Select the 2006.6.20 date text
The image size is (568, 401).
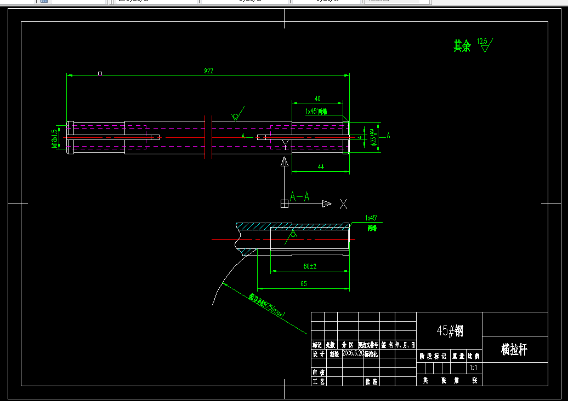[x=353, y=353]
